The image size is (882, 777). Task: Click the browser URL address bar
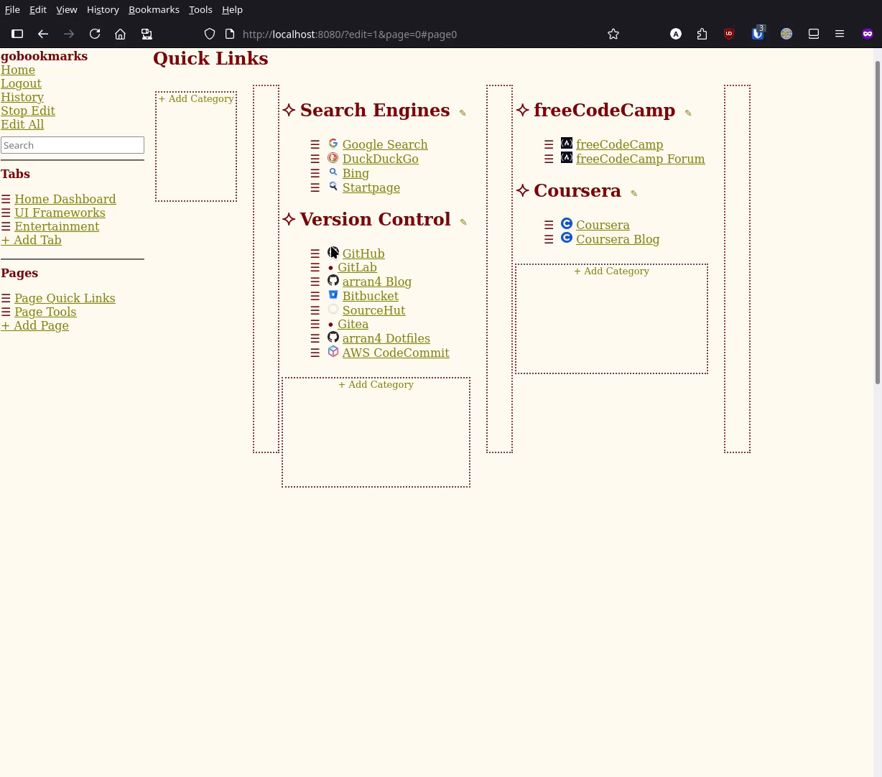click(402, 34)
